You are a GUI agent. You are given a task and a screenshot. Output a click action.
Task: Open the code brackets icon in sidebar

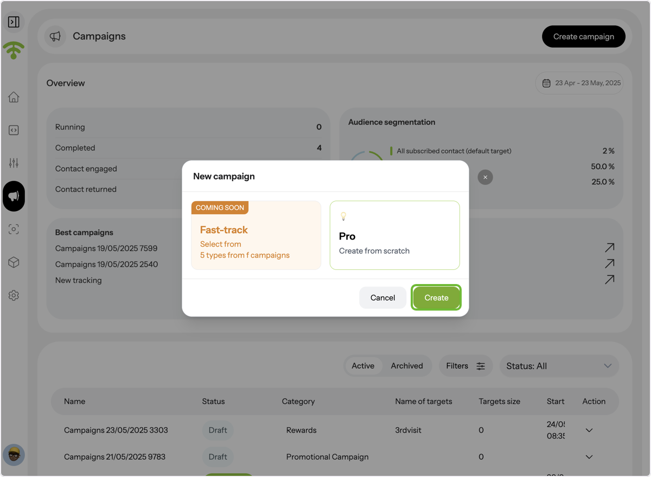pos(14,130)
